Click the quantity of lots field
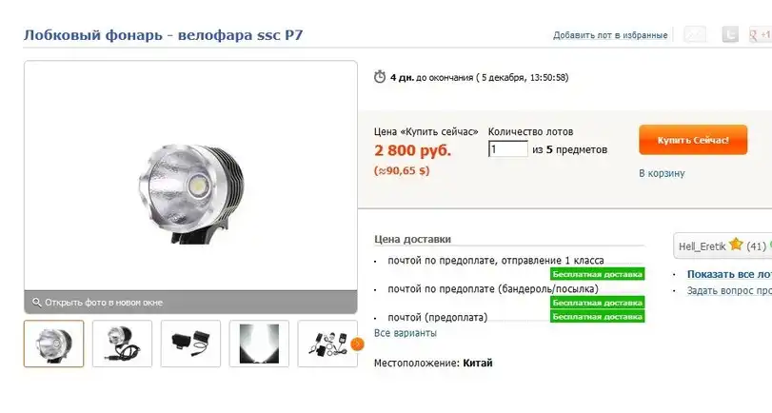Image resolution: width=772 pixels, height=413 pixels. pyautogui.click(x=508, y=148)
